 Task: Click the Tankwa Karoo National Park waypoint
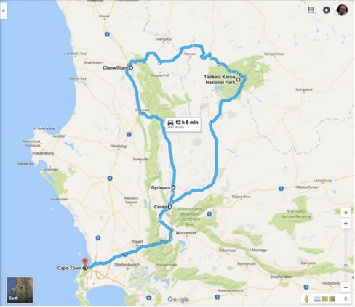pyautogui.click(x=239, y=79)
